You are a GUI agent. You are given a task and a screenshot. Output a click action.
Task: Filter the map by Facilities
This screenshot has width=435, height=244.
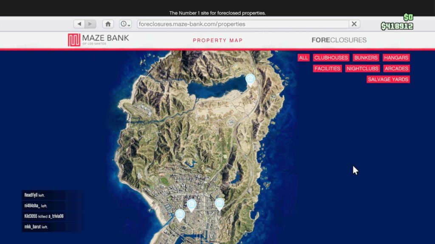(x=328, y=68)
